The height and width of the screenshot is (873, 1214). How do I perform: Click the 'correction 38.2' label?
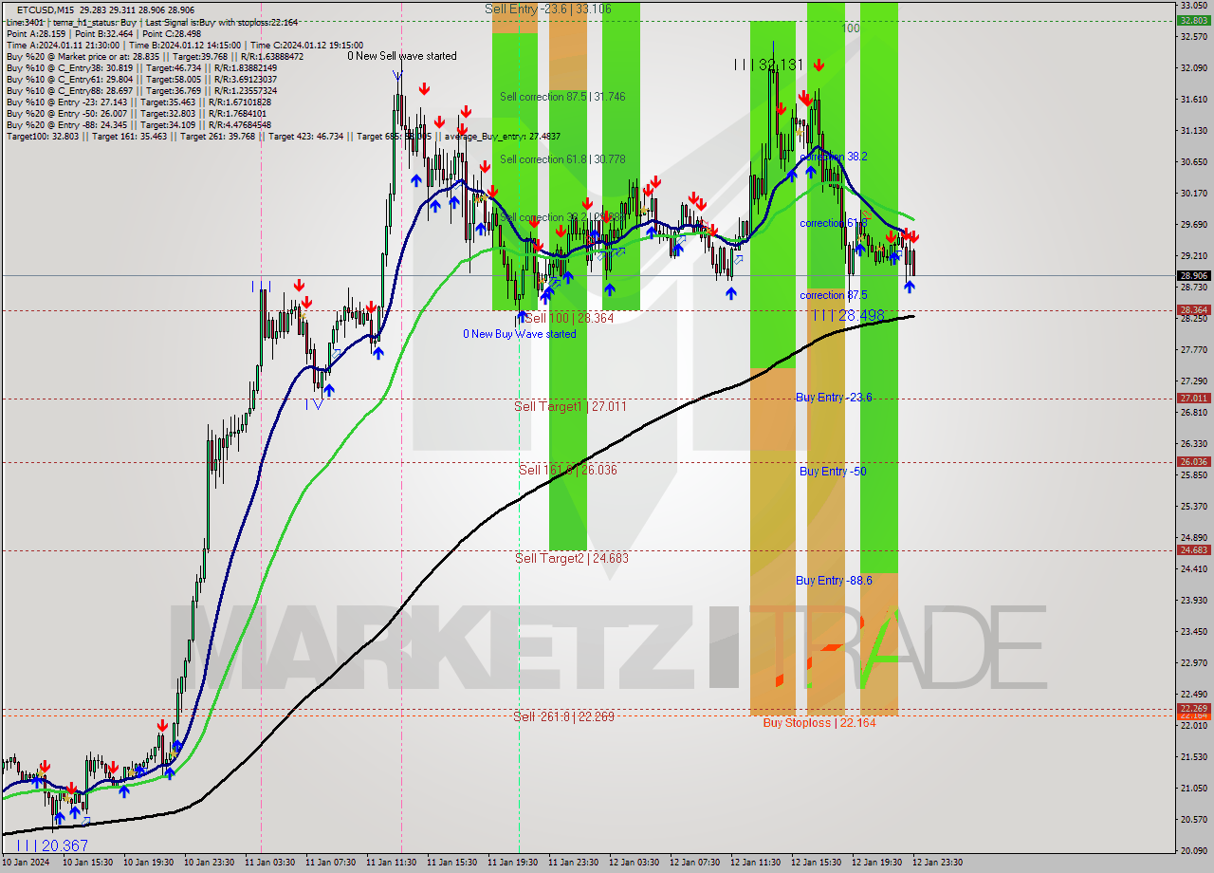(x=833, y=157)
